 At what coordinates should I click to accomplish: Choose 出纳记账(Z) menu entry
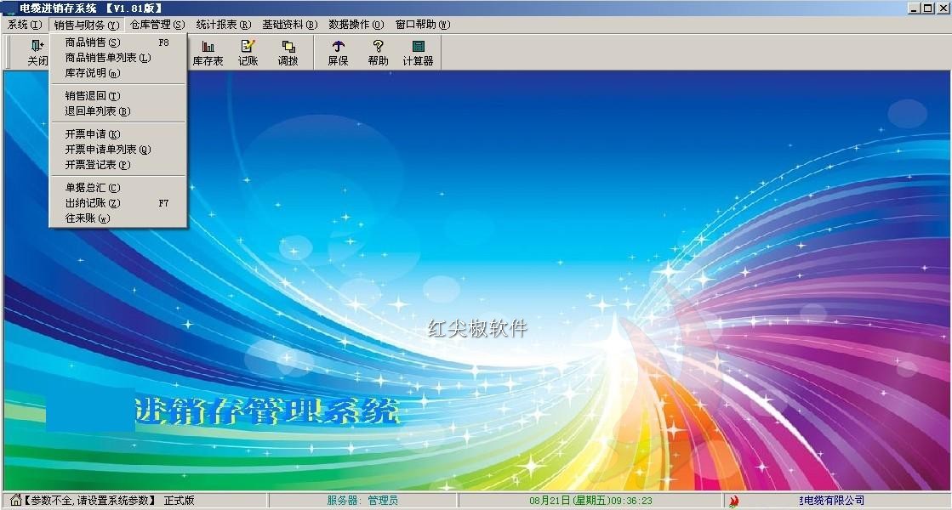point(117,203)
